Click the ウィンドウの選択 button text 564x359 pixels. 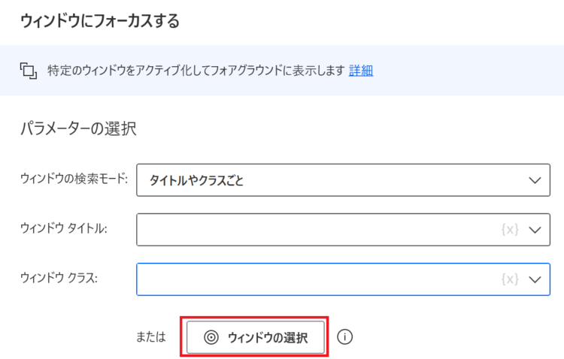click(268, 338)
